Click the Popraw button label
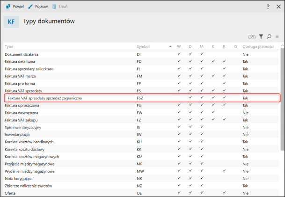The width and height of the screenshot is (285, 197). [42, 7]
